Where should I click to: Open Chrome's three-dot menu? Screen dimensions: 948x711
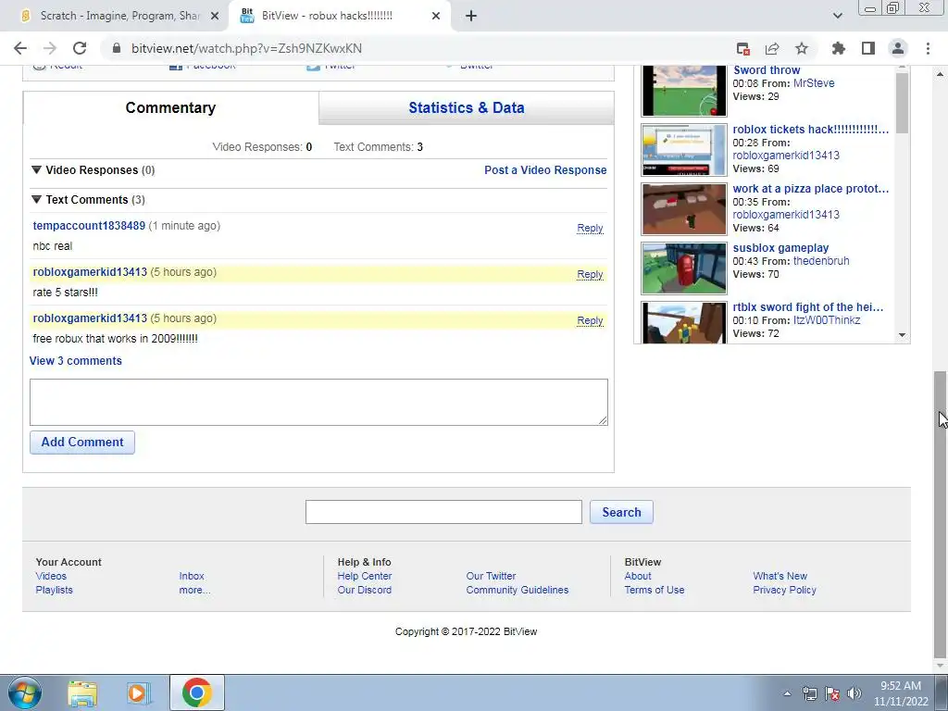928,48
